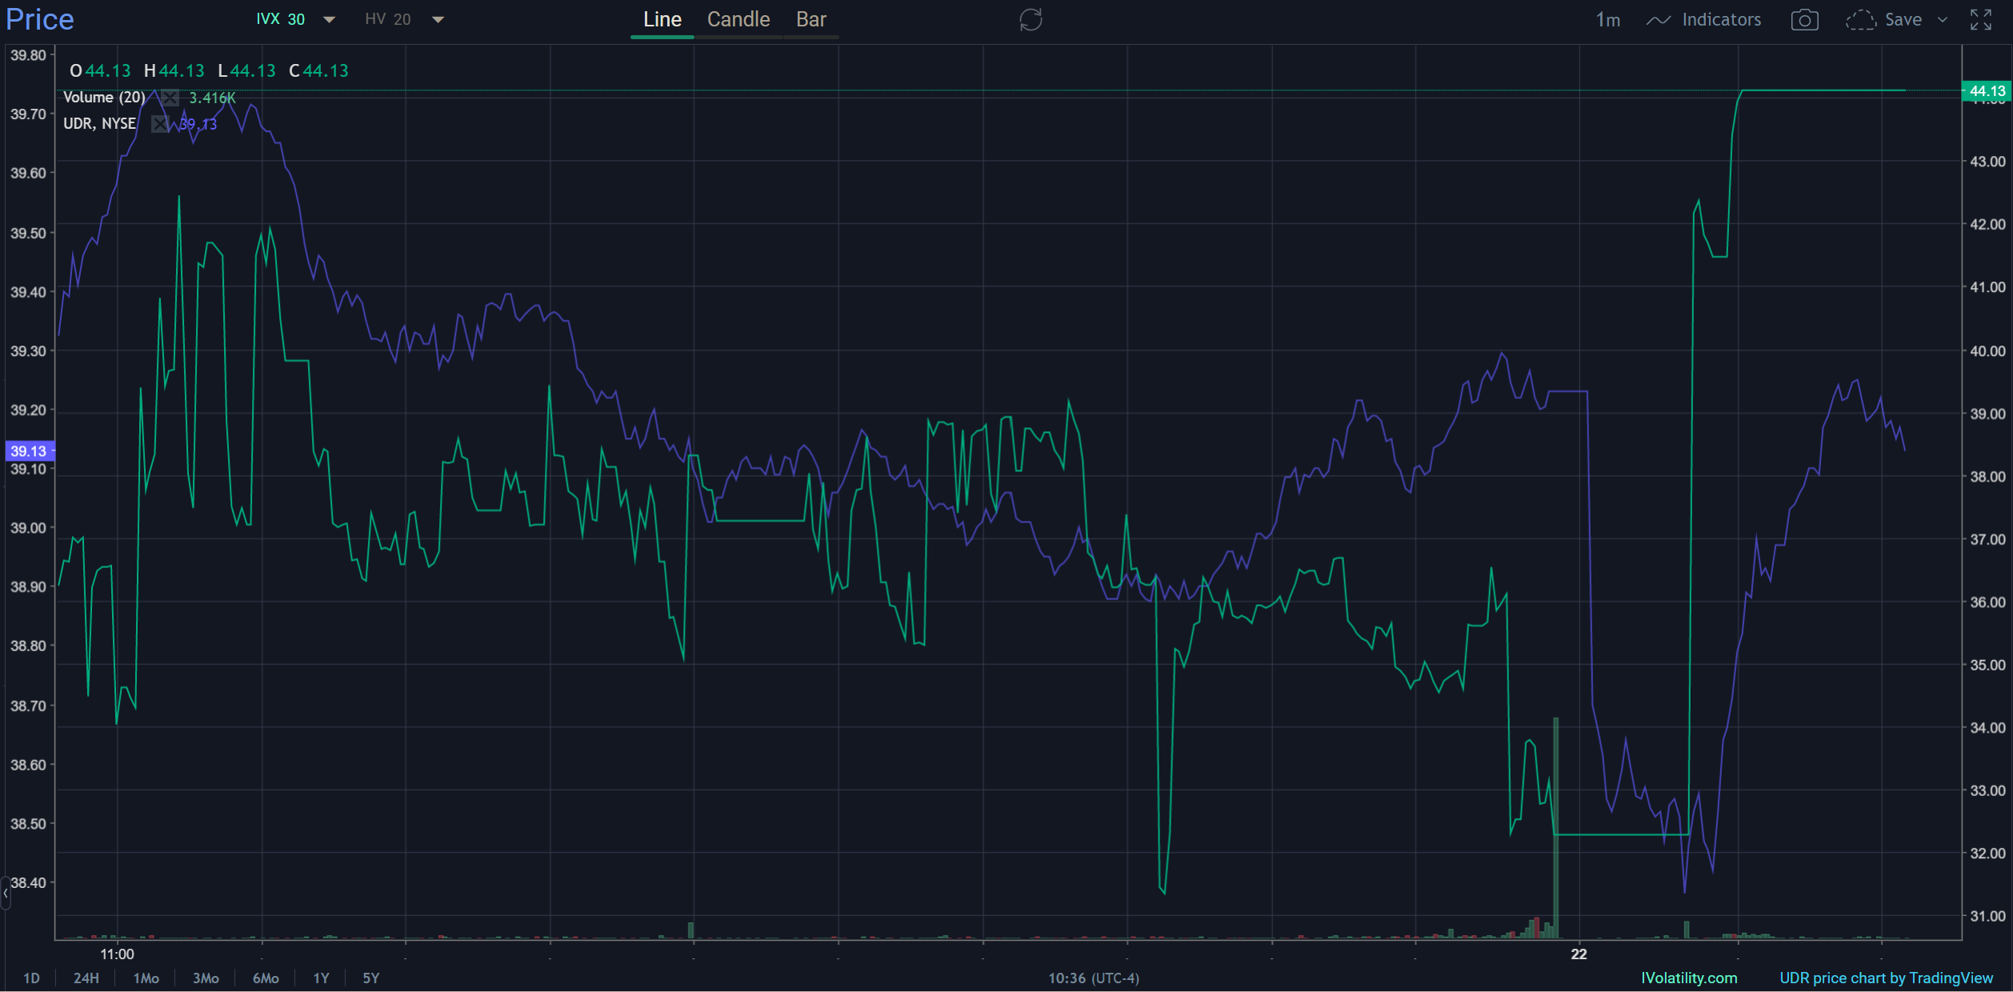Click the 3.416K volume value
This screenshot has height=992, width=2013.
pos(212,98)
